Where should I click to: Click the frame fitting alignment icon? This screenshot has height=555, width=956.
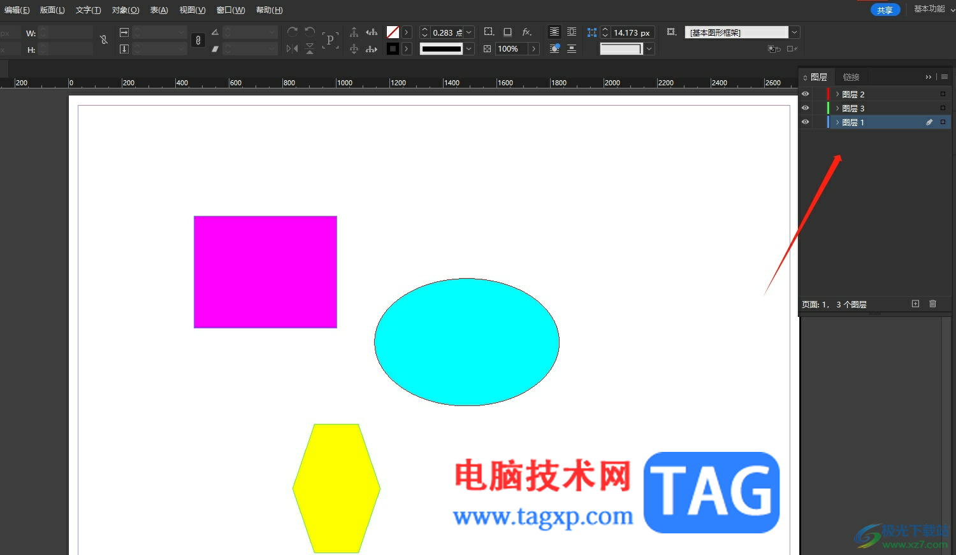click(592, 32)
